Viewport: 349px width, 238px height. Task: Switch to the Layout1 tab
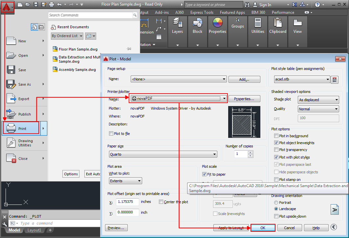coord(34,230)
